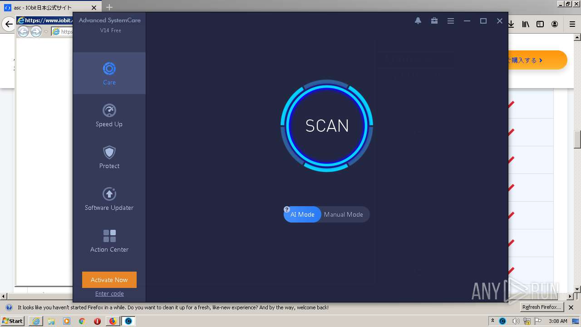Open the Speed Up section
581x327 pixels.
[109, 115]
